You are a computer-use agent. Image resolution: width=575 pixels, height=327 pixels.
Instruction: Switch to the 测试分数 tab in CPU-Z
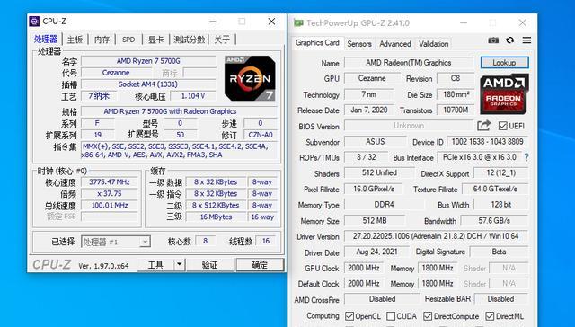[190, 40]
